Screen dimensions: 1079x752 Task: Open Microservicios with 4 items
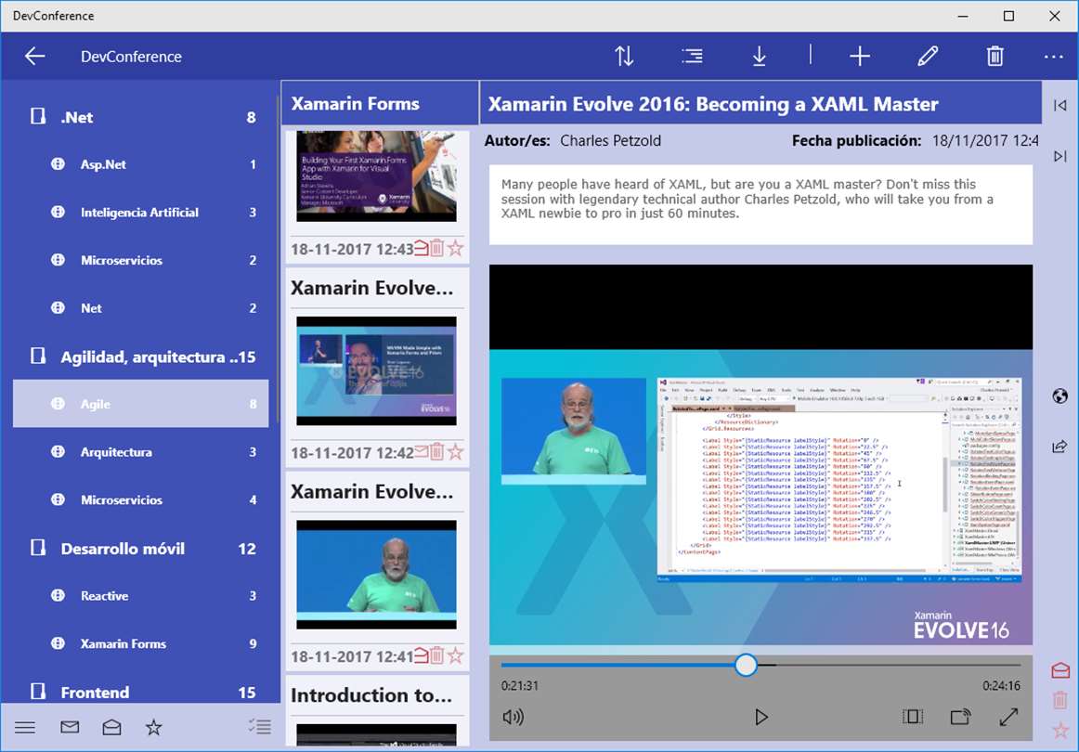[x=141, y=499]
